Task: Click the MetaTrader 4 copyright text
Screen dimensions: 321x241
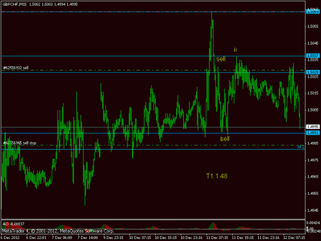Action: point(58,231)
